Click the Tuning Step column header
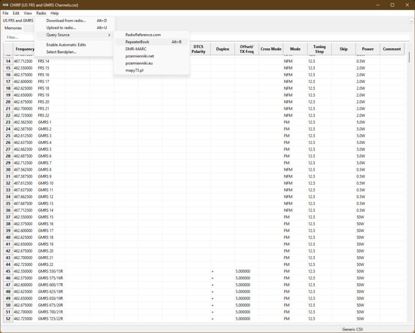 pyautogui.click(x=319, y=49)
